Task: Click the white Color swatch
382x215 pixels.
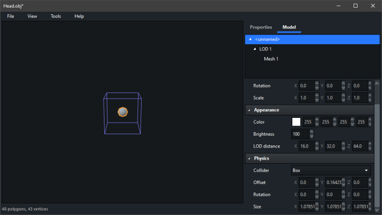Action: 296,122
